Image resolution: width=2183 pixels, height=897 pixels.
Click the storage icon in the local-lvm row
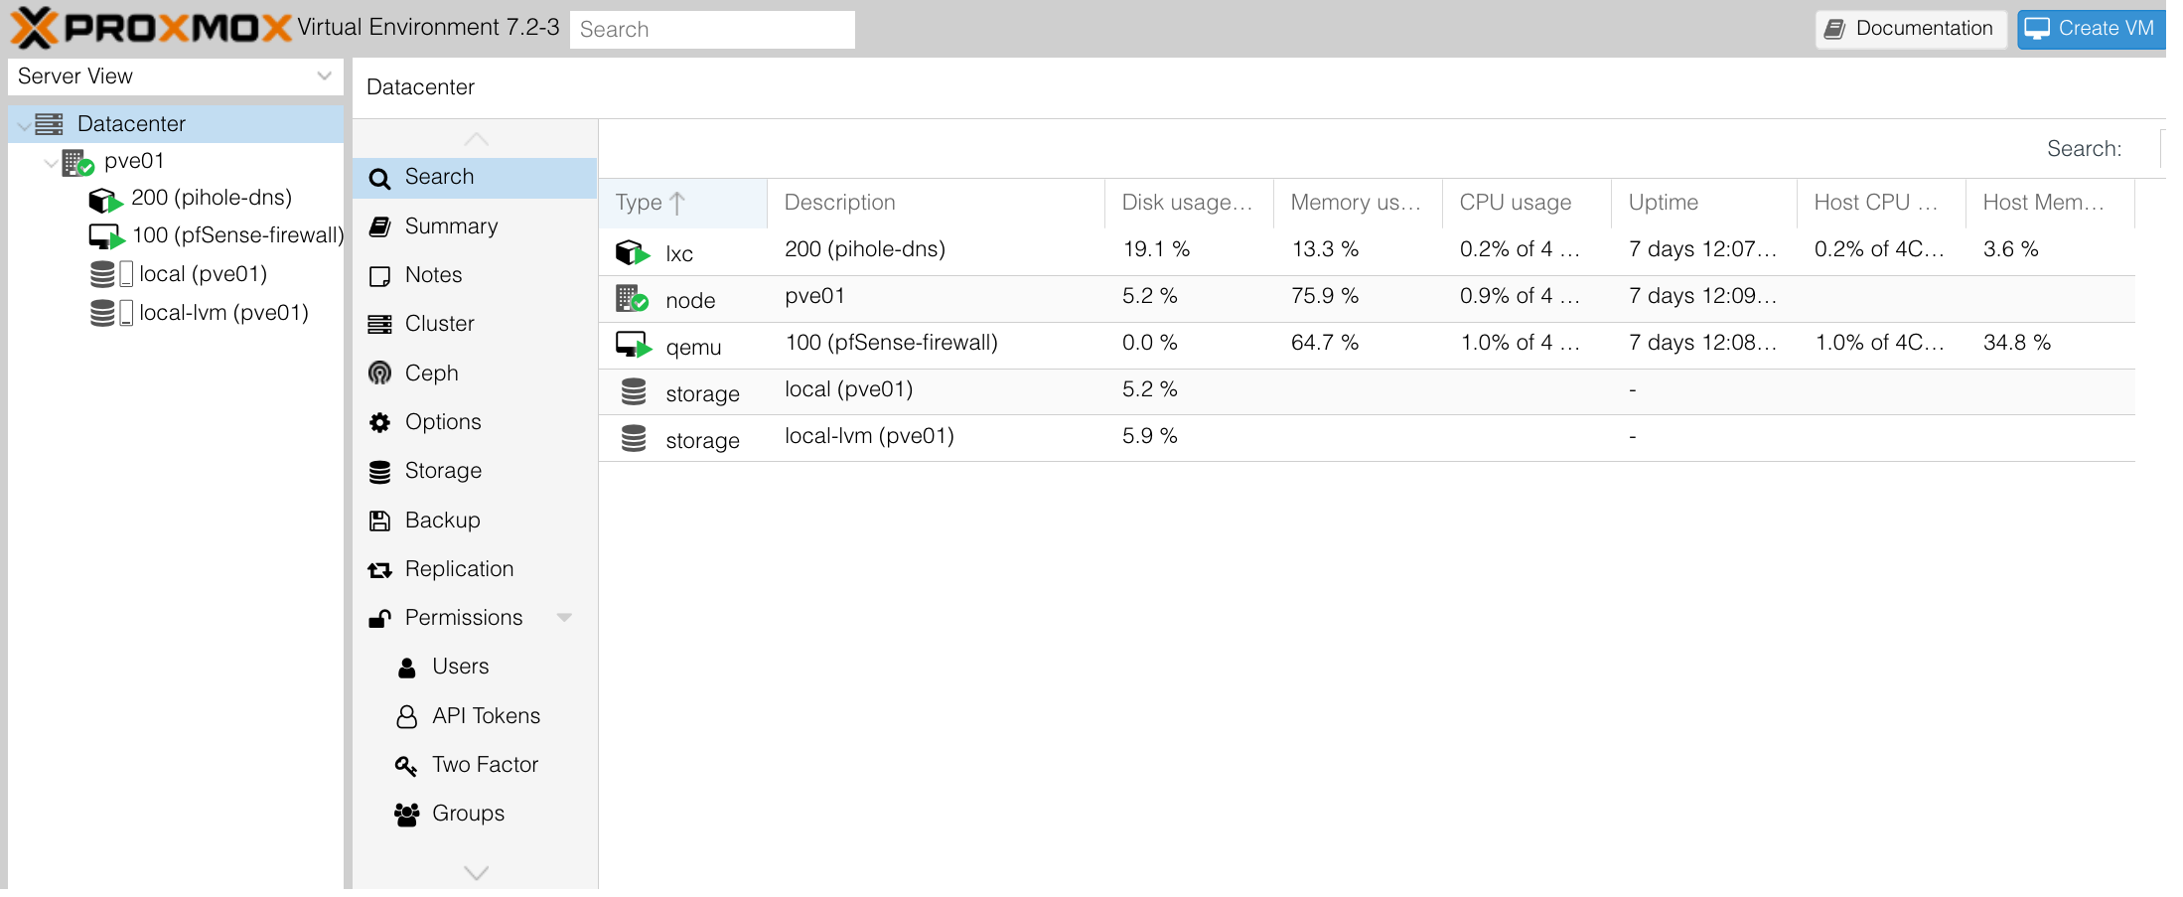634,438
